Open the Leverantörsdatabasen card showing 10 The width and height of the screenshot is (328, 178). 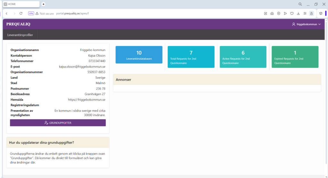(x=139, y=57)
